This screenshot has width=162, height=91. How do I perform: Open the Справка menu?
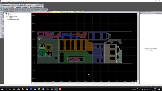pos(38,3)
